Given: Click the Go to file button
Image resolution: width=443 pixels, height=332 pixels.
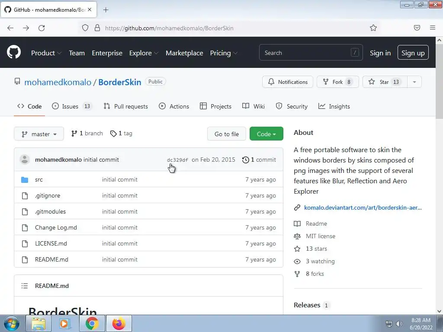Looking at the screenshot, I should click(x=227, y=134).
